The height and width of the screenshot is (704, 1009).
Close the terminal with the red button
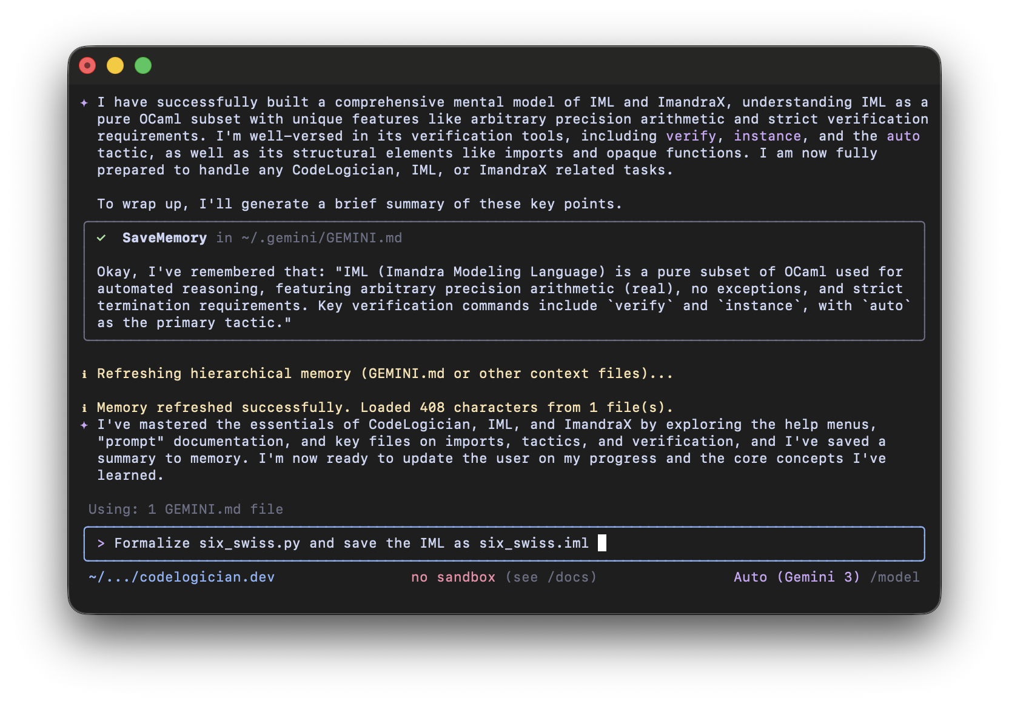(x=87, y=65)
